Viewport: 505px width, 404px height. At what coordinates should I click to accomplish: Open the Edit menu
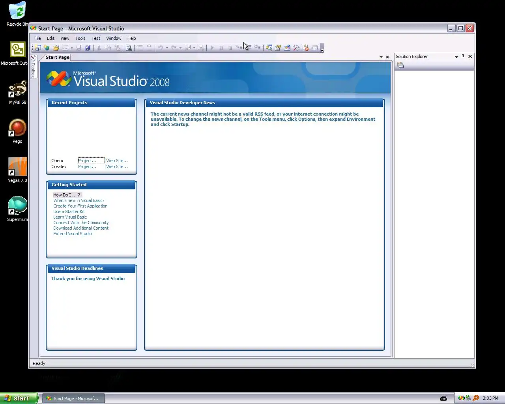point(50,38)
